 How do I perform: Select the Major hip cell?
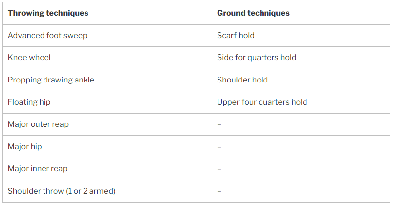107,147
